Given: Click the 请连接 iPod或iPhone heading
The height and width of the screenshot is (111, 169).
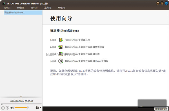Looking at the screenshot, I should [65, 31].
